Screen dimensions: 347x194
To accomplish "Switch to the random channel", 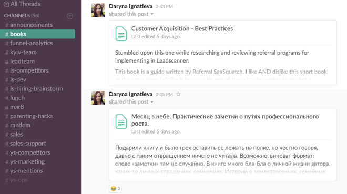I will (x=18, y=125).
